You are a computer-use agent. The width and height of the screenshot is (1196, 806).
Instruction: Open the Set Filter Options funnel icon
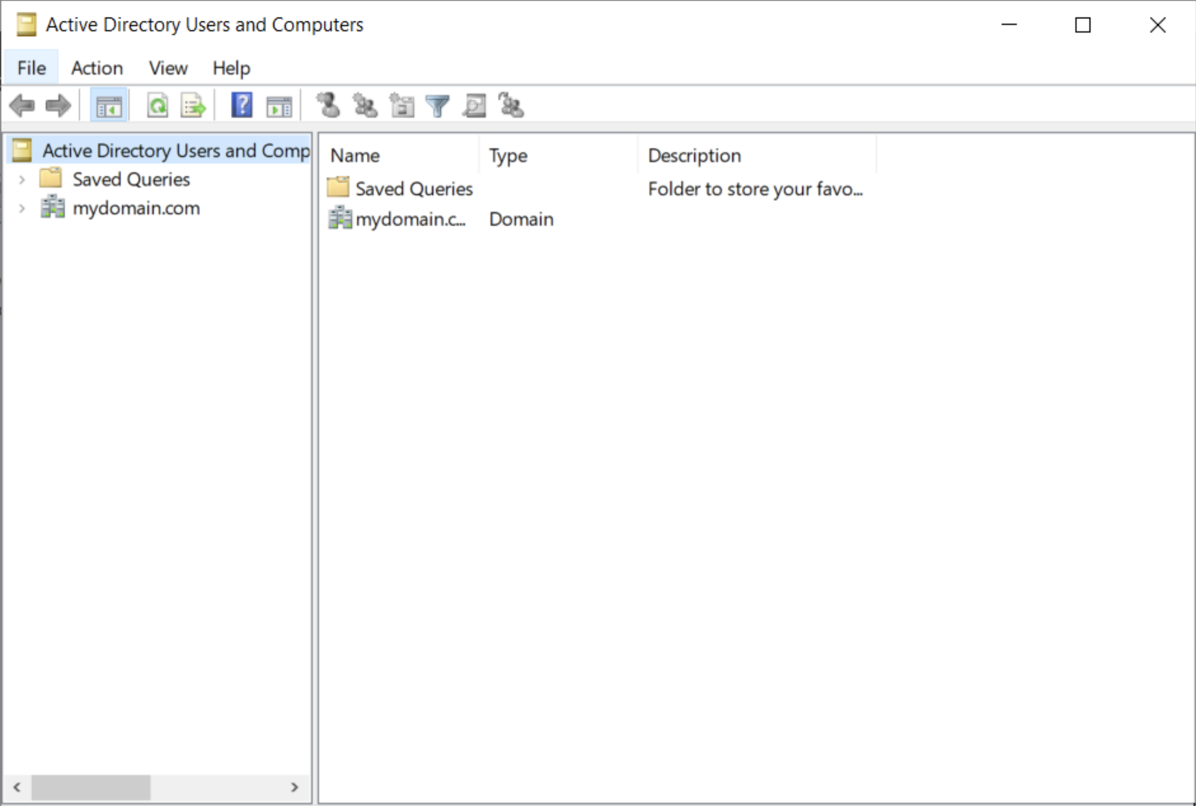437,105
